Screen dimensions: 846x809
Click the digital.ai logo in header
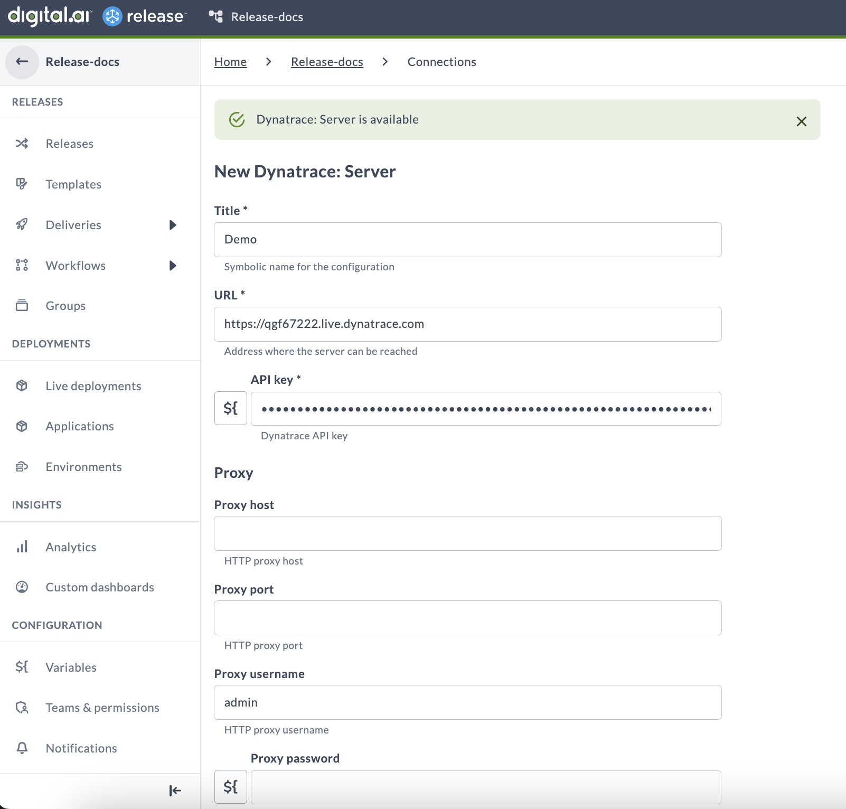[50, 16]
